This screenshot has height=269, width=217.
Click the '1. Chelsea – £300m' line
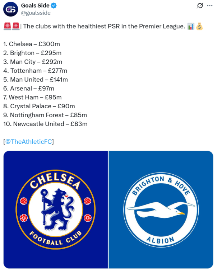coord(32,44)
